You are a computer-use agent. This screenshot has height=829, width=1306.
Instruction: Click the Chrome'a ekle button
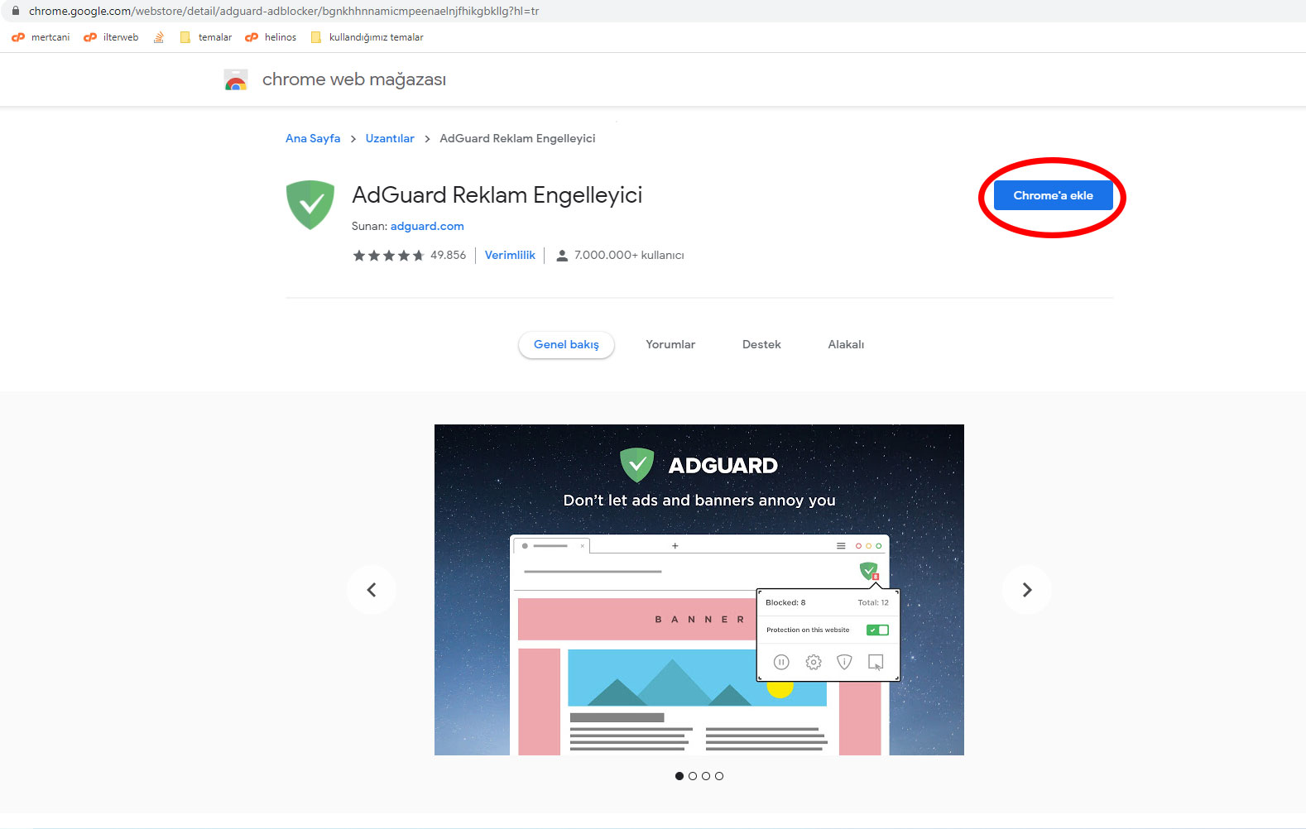(1053, 195)
